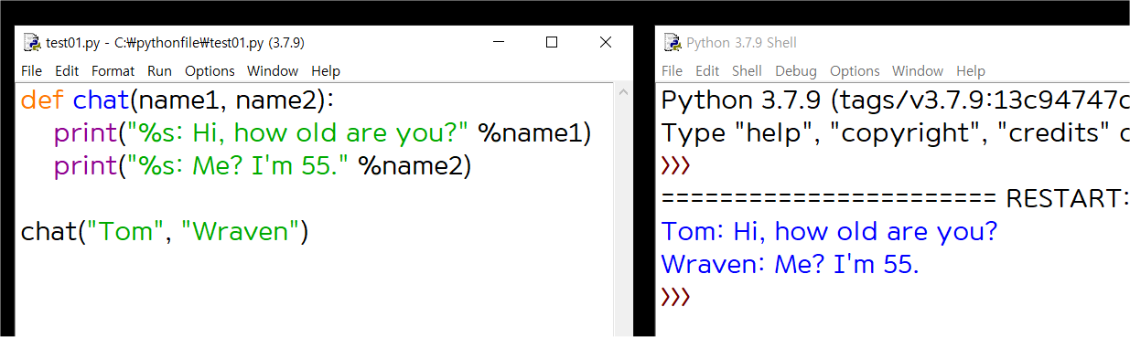
Task: Open Edit menu in test01.py editor
Action: (67, 71)
